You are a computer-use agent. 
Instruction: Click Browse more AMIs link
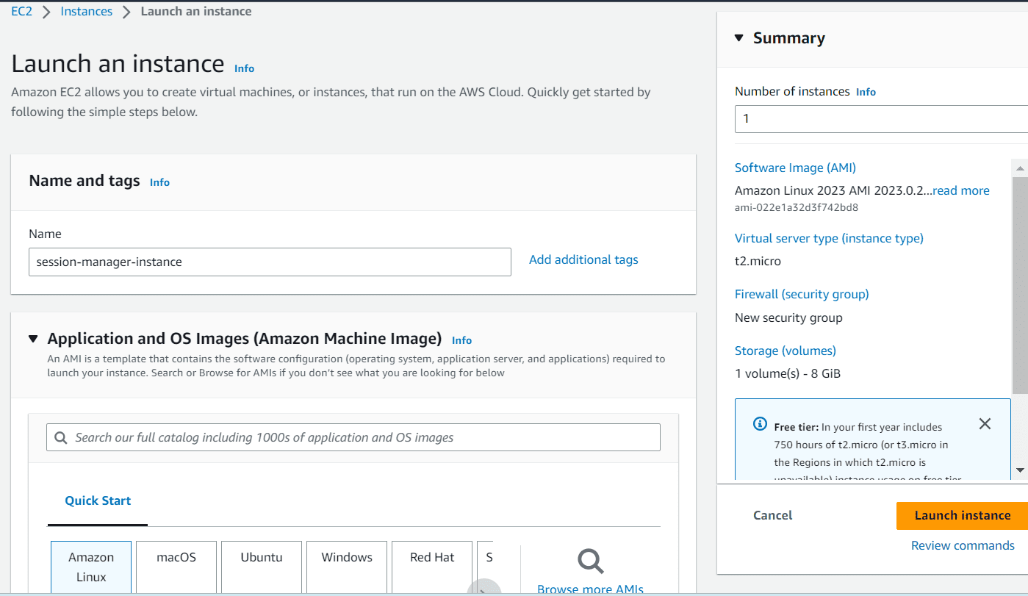coord(590,589)
